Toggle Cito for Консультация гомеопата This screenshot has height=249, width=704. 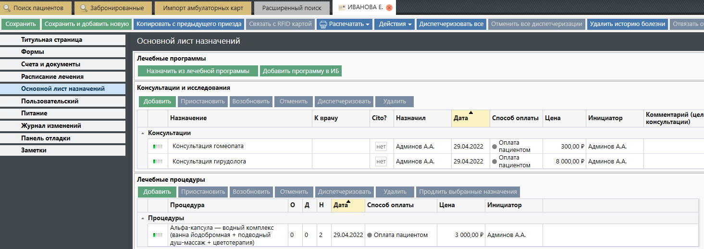click(381, 147)
